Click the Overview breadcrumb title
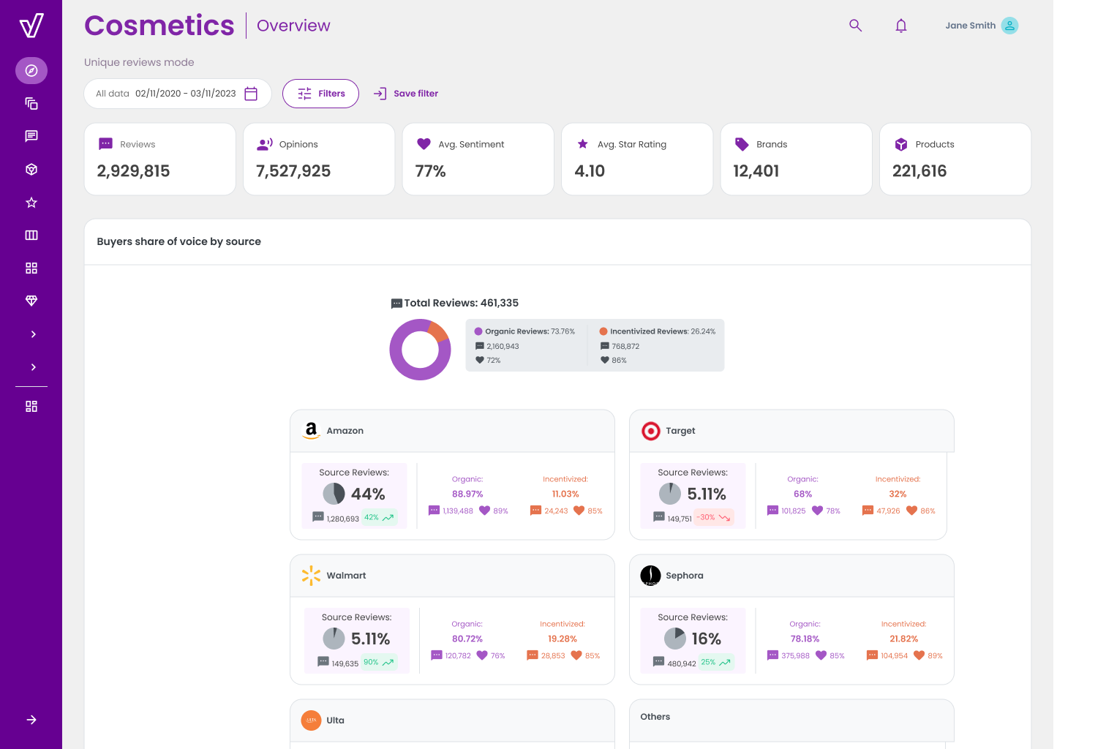1106x749 pixels. pos(293,26)
